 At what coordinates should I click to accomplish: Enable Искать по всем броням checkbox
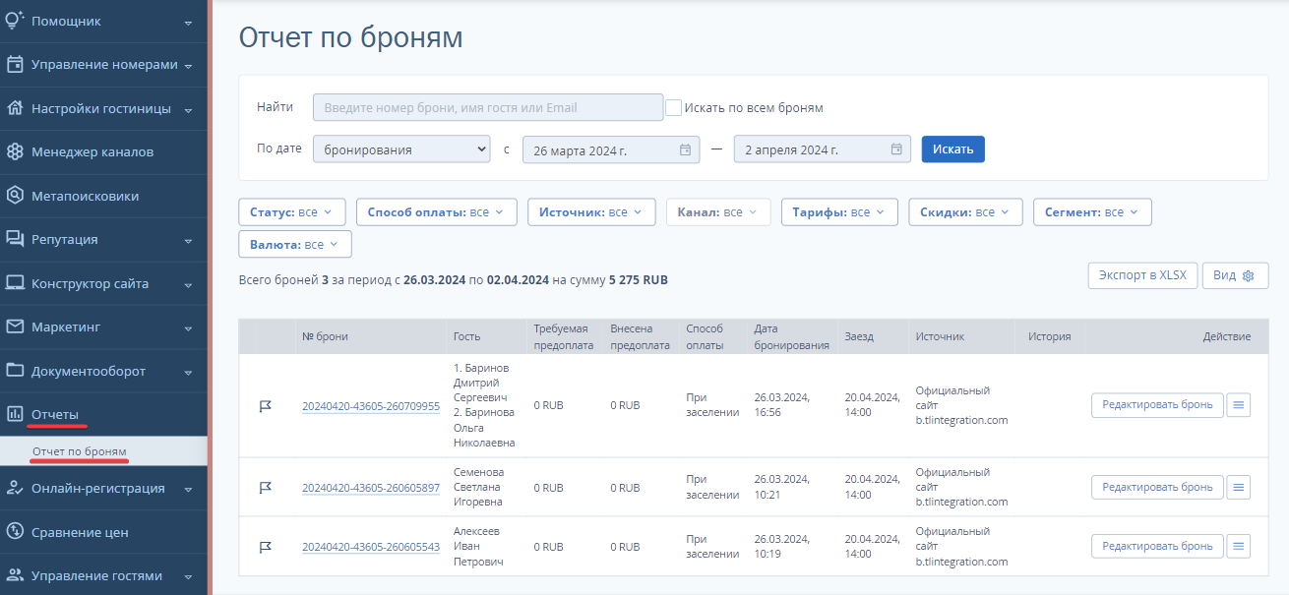(674, 107)
